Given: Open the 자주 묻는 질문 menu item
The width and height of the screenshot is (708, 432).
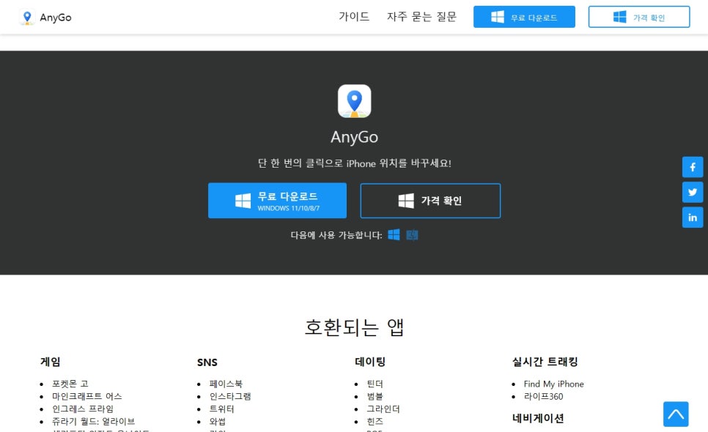Looking at the screenshot, I should coord(421,17).
